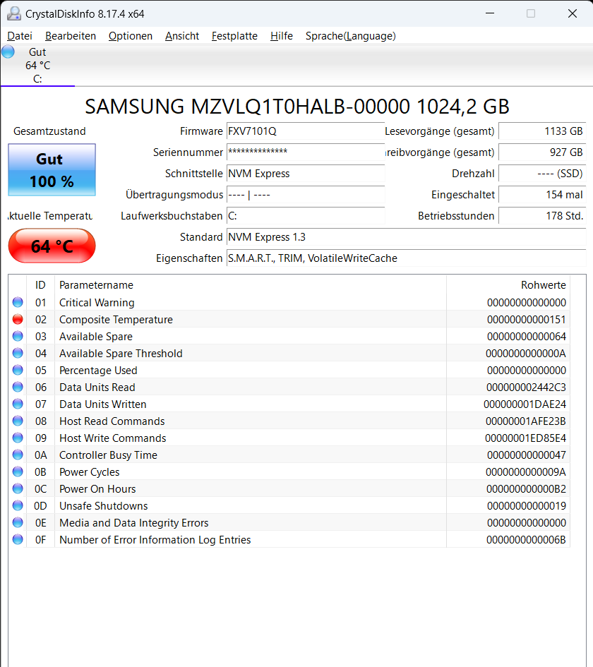
Task: Click the Unsafe Shutdowns status icon
Action: 17,505
